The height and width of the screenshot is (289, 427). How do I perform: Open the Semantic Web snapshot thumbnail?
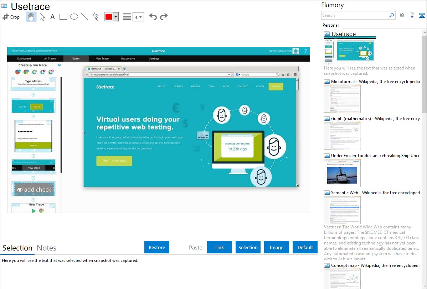pos(342,210)
